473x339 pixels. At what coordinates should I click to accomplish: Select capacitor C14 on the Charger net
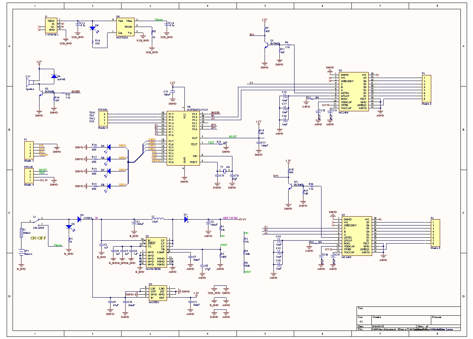coord(166,24)
